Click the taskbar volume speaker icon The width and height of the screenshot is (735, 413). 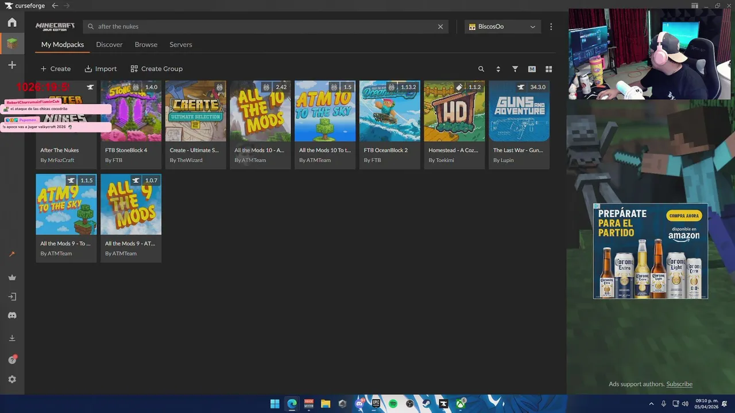[x=685, y=404]
